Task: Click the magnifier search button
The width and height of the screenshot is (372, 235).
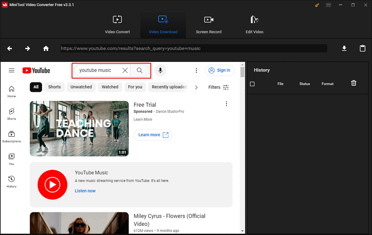Action: point(140,70)
